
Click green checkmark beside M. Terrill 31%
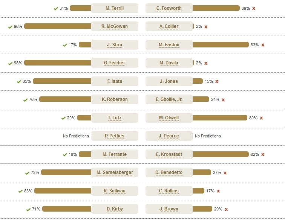pos(56,9)
